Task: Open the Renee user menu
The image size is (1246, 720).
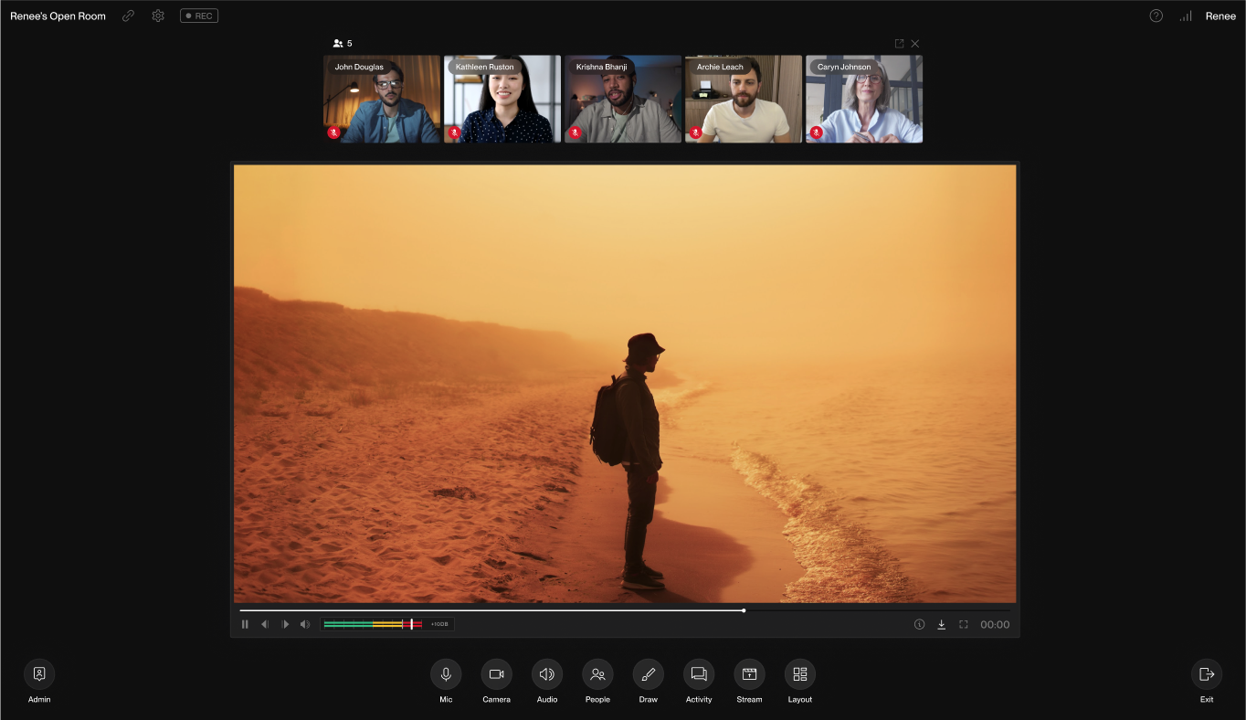Action: coord(1220,16)
